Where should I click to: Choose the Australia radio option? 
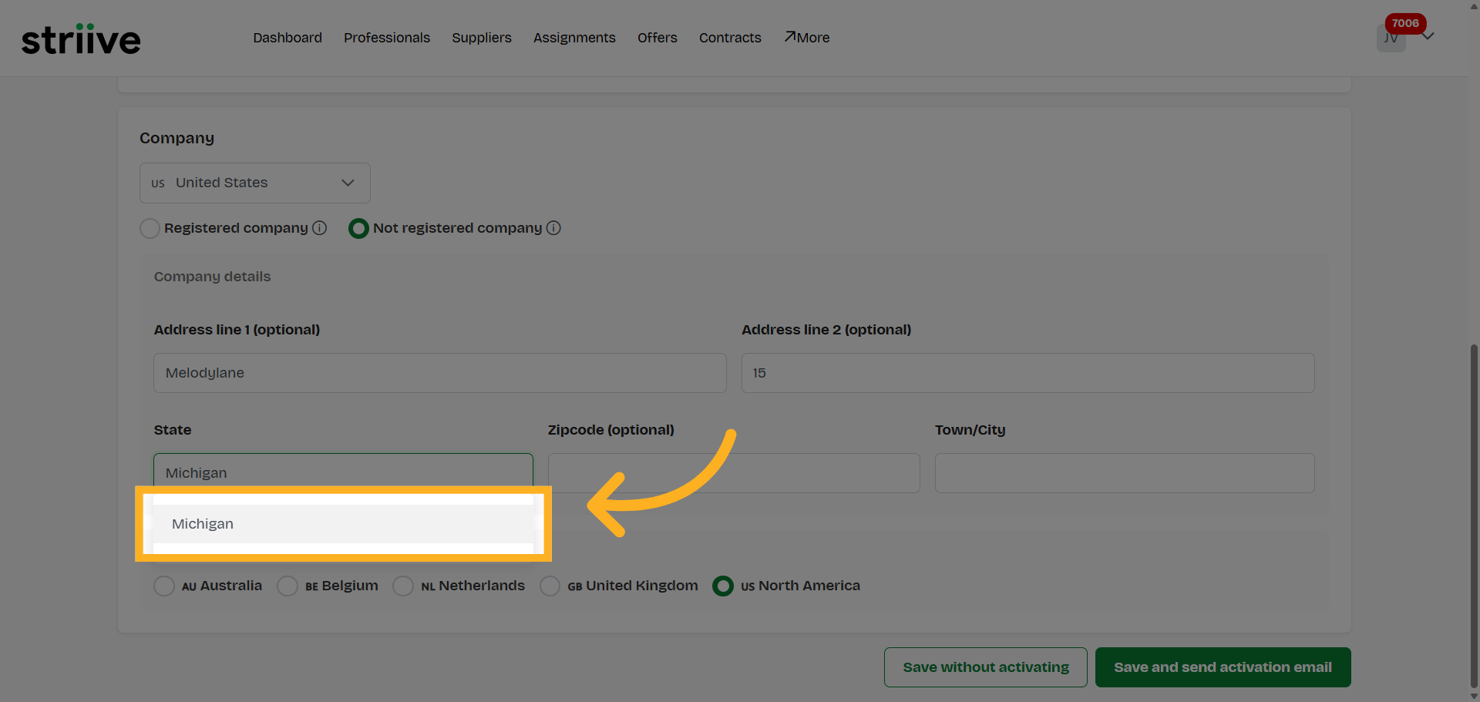pos(164,586)
